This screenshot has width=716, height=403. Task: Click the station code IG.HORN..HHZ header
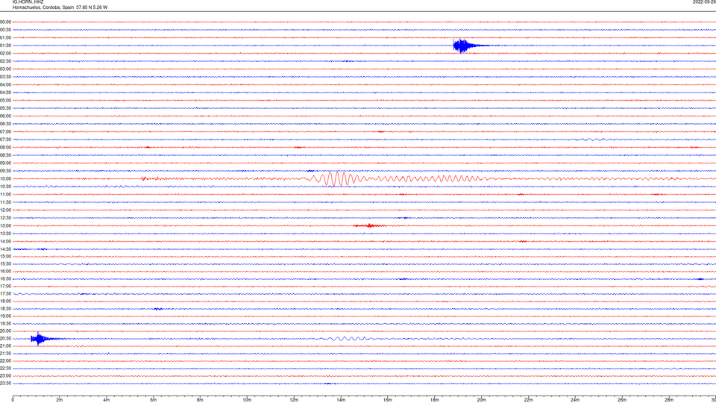click(x=28, y=1)
